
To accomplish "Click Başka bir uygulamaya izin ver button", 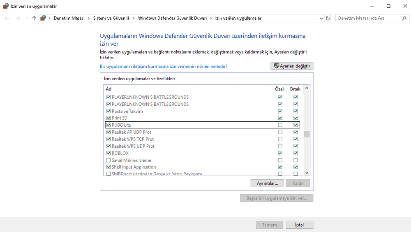I will pos(277,198).
